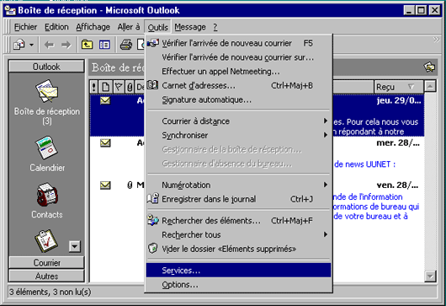This screenshot has height=306, width=446.
Task: Open the Edition menu
Action: (56, 27)
